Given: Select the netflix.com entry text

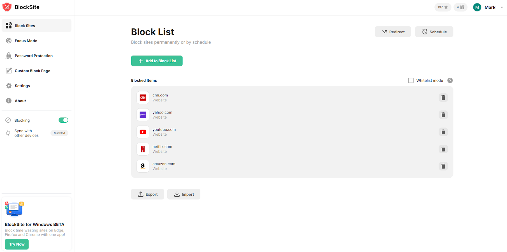Looking at the screenshot, I should [x=162, y=146].
